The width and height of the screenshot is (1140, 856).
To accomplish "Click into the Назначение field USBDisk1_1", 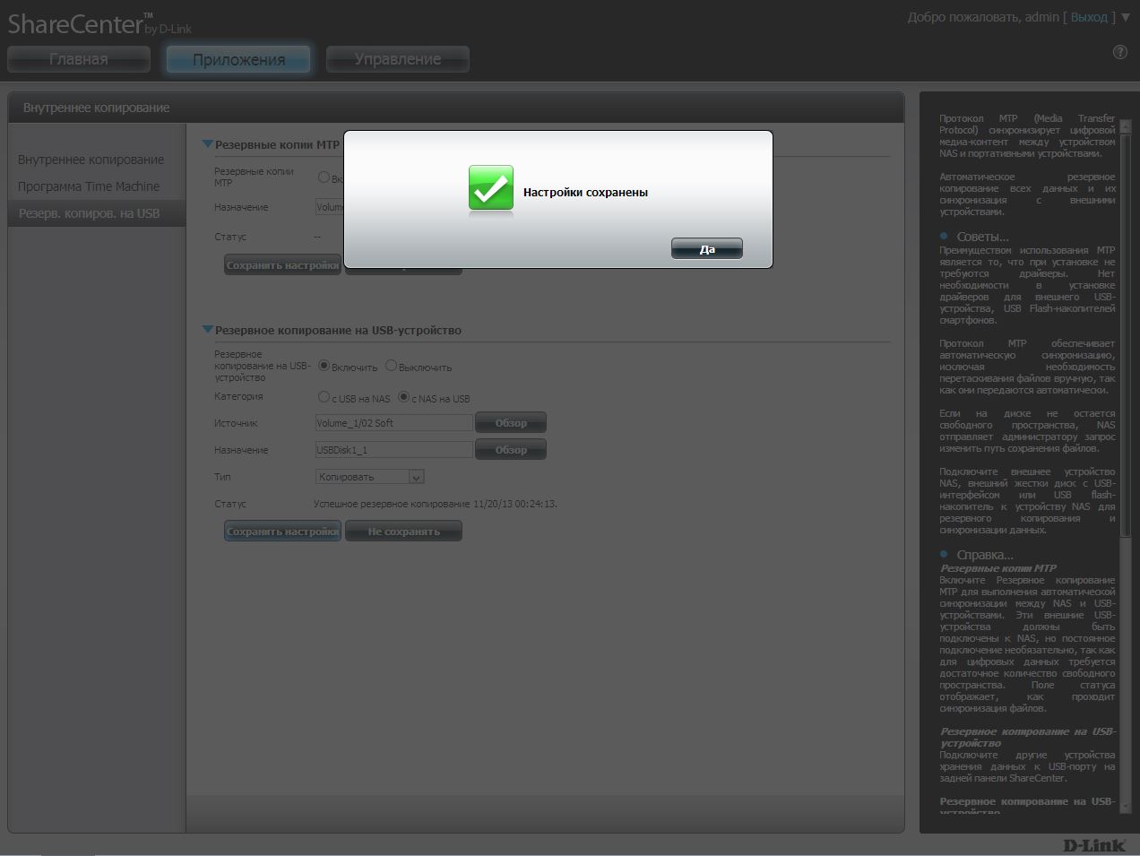I will (393, 450).
